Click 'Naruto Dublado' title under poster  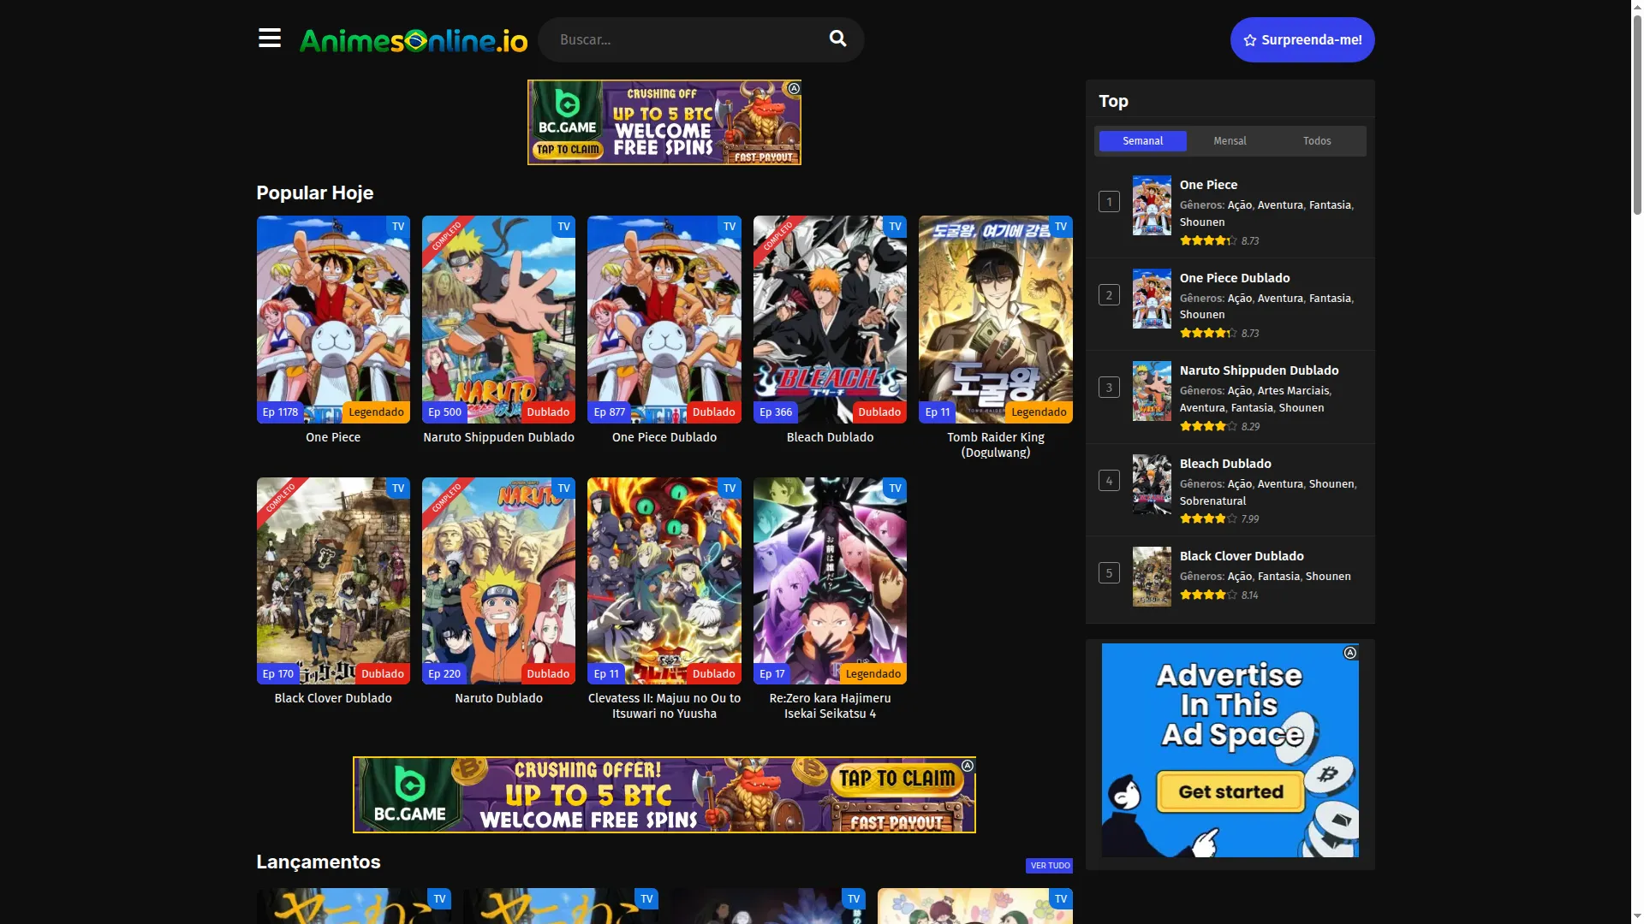498,698
